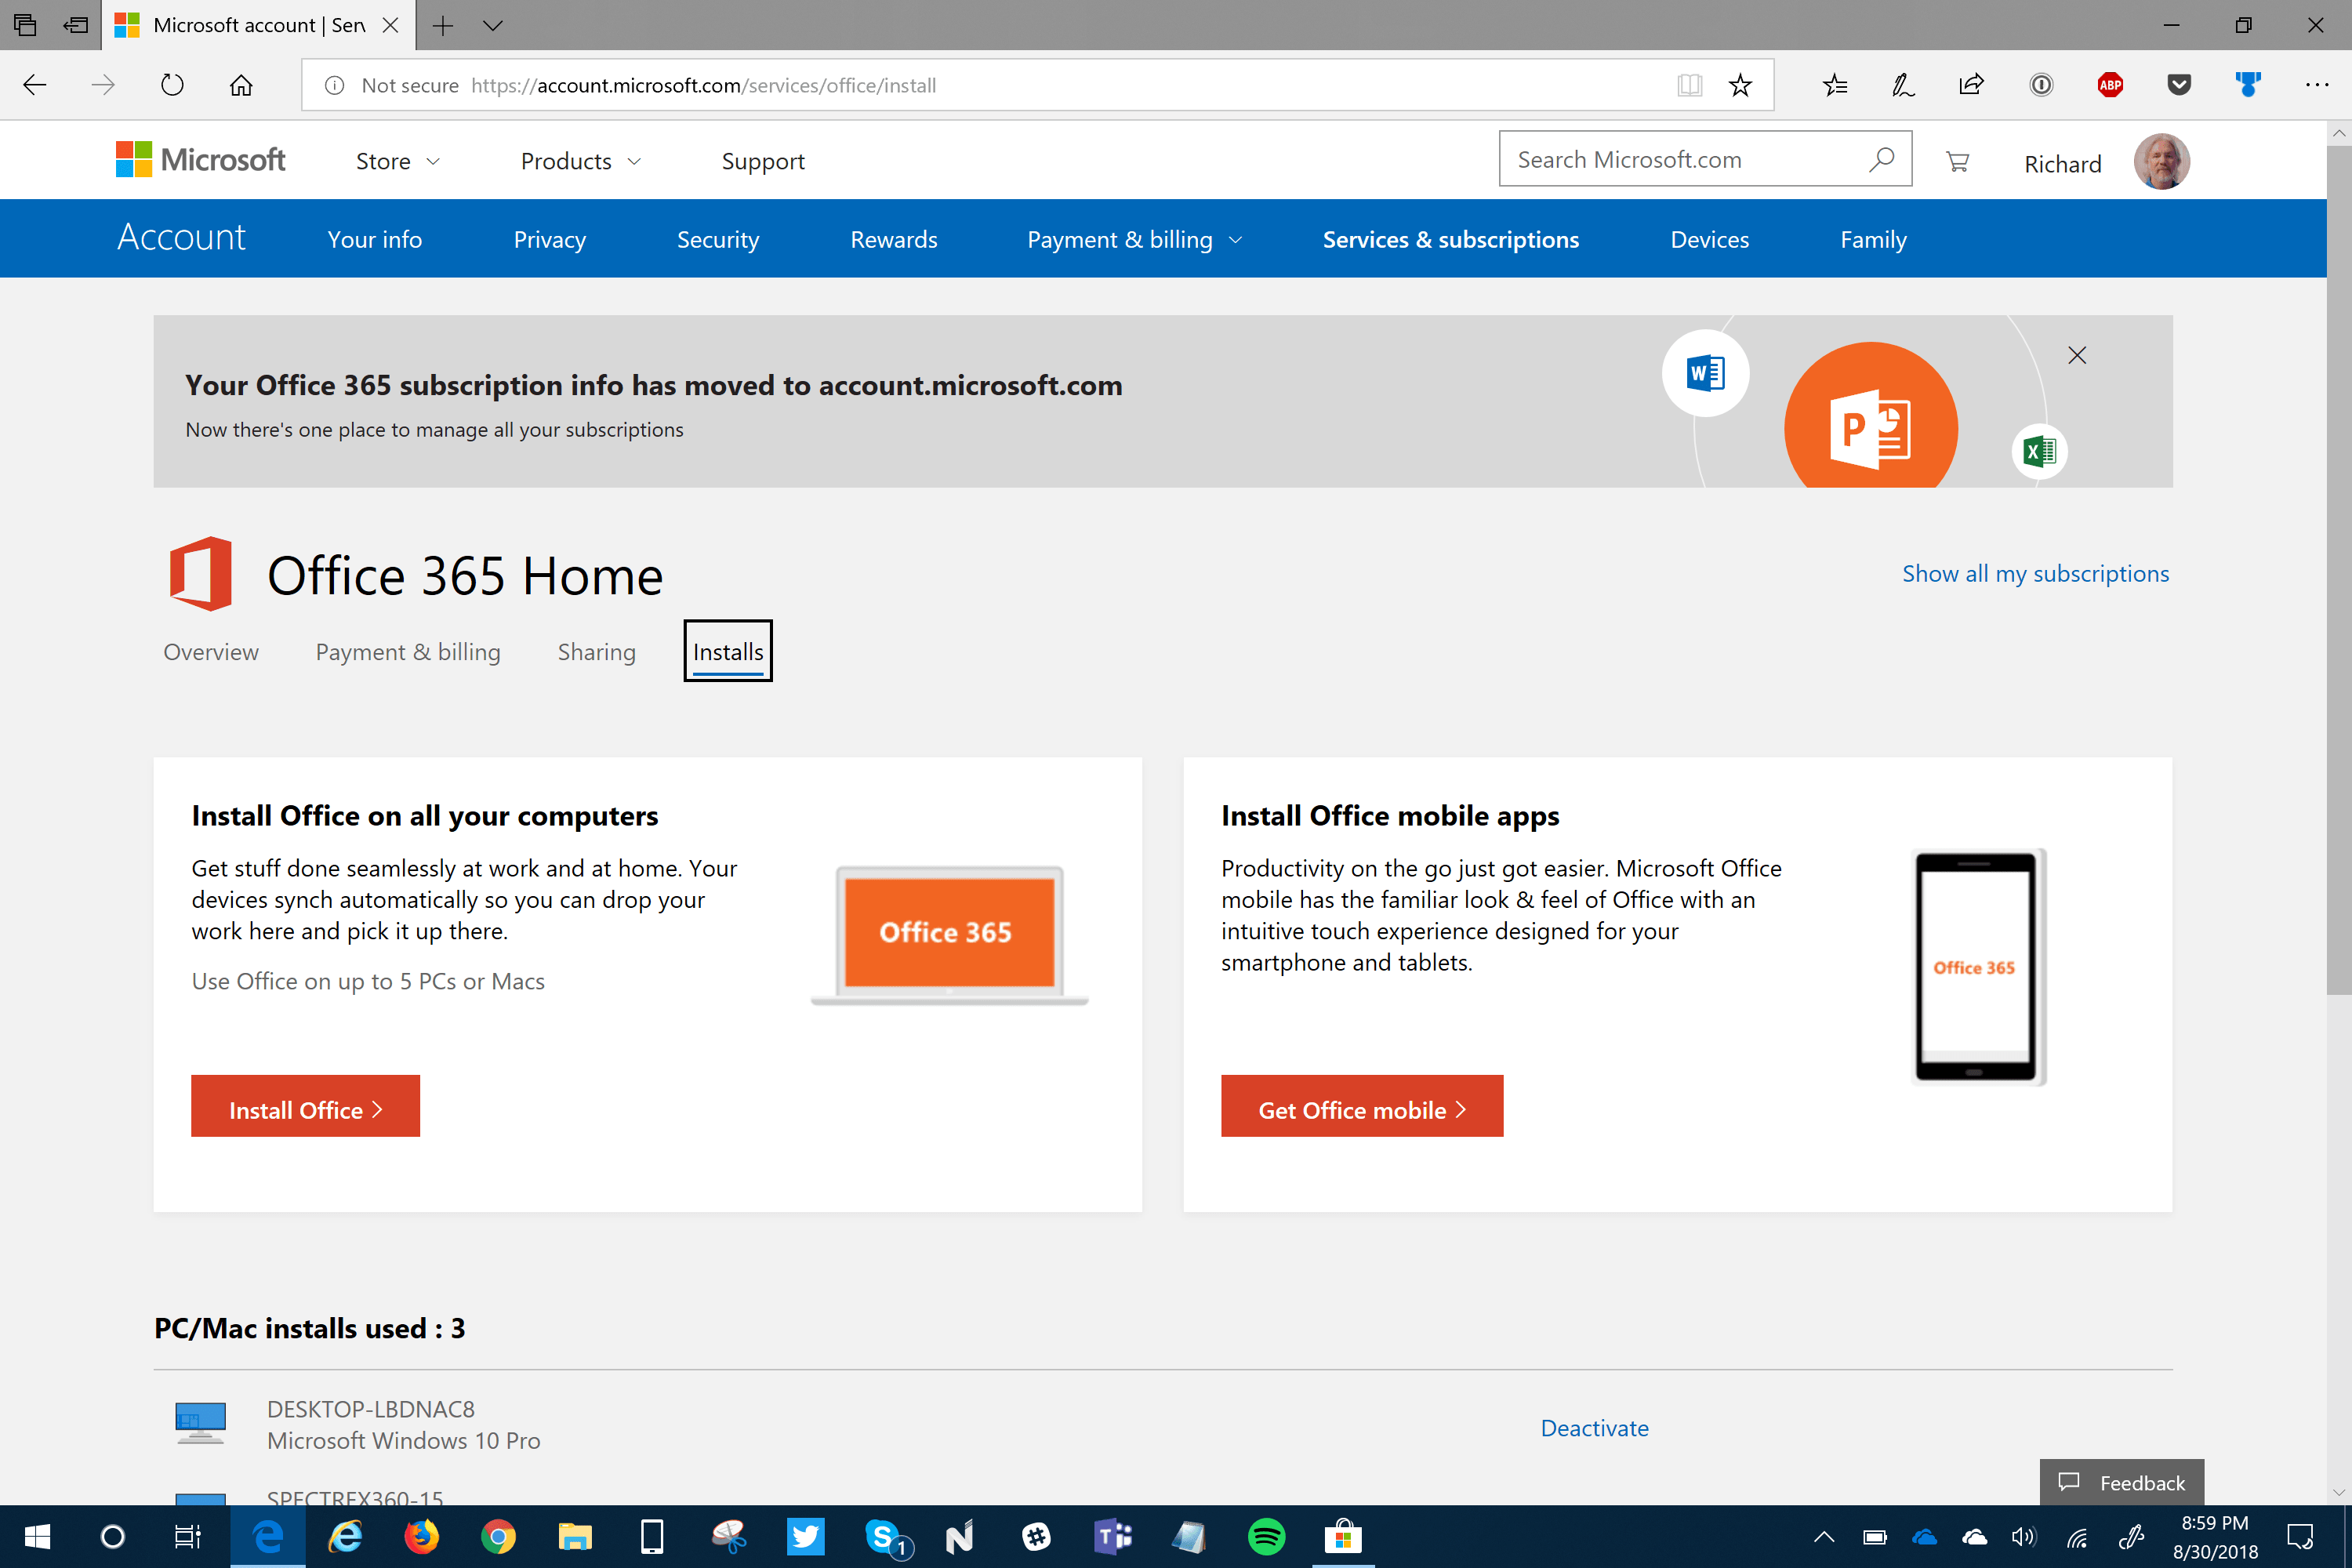
Task: Open Task View on taskbar
Action: (188, 1536)
